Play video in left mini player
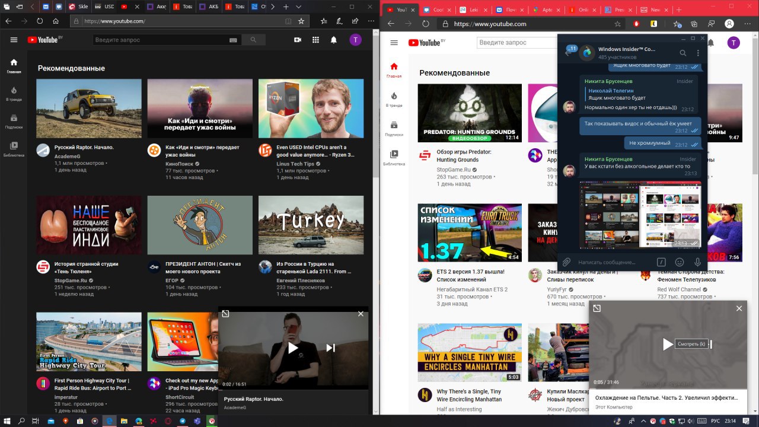Image resolution: width=759 pixels, height=427 pixels. (293, 348)
